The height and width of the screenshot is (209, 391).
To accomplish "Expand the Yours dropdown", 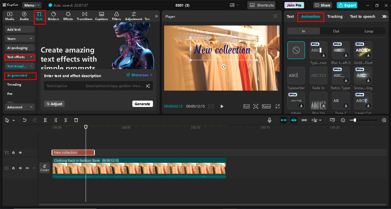I will point(19,39).
